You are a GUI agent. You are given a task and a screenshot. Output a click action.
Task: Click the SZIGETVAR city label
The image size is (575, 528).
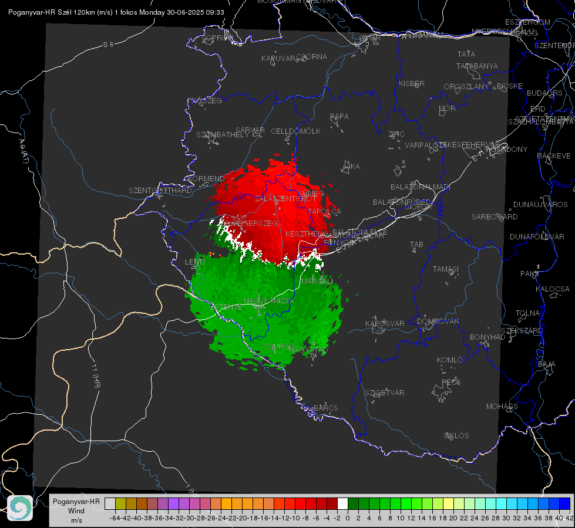tap(385, 393)
